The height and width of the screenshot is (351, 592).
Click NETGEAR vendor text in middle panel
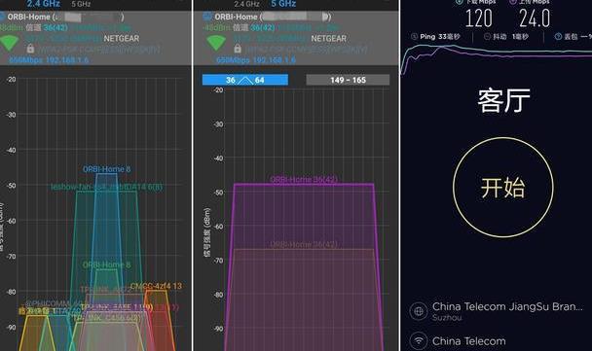(x=329, y=39)
